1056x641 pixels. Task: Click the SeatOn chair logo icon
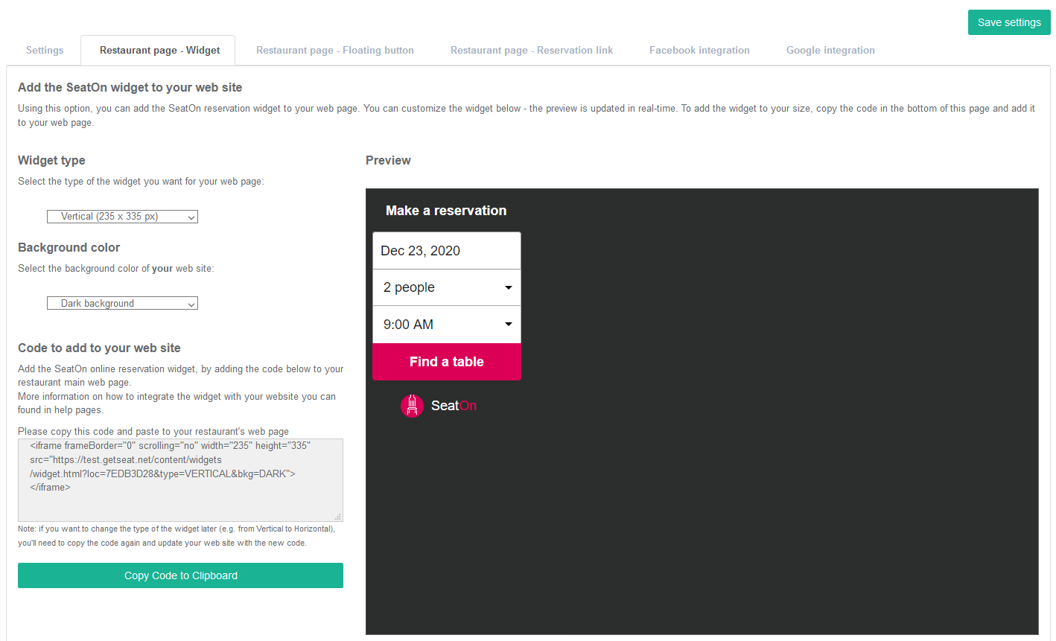pyautogui.click(x=412, y=406)
